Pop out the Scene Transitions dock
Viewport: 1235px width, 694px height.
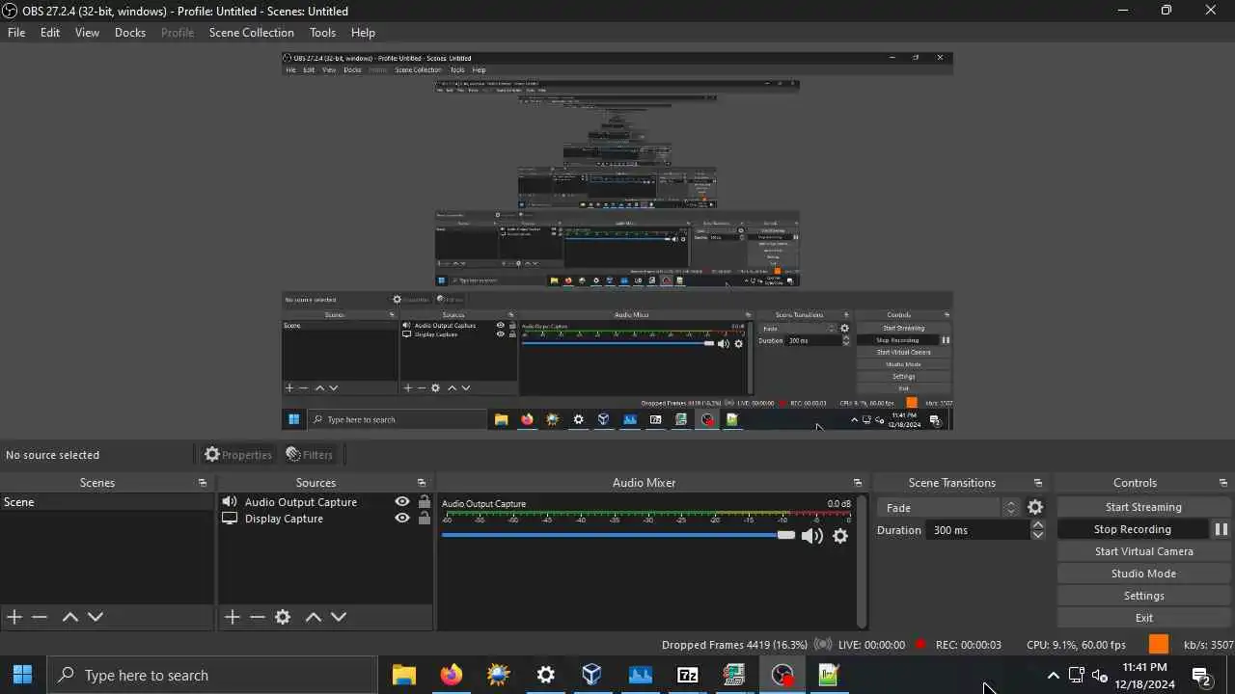(1038, 483)
